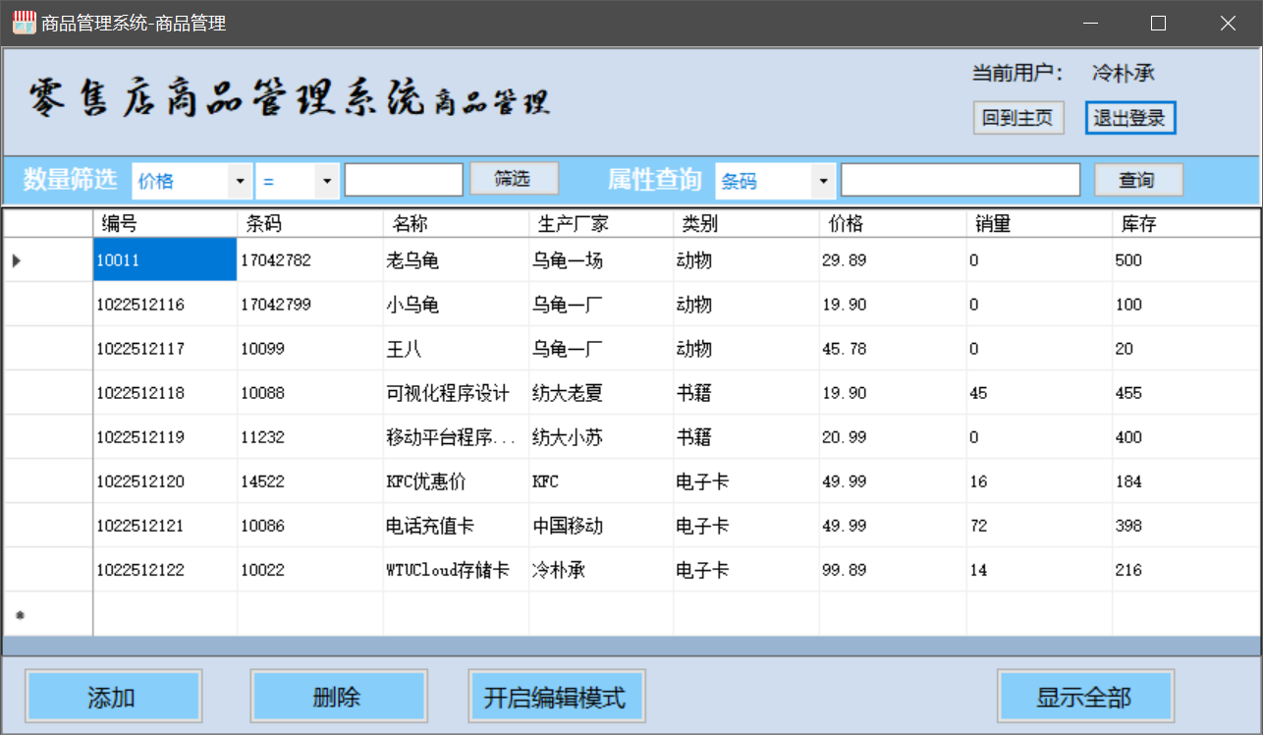Click 退出登录 button
This screenshot has height=735, width=1263.
(x=1130, y=118)
